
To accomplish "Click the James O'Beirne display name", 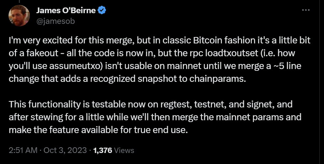I will pyautogui.click(x=66, y=11).
